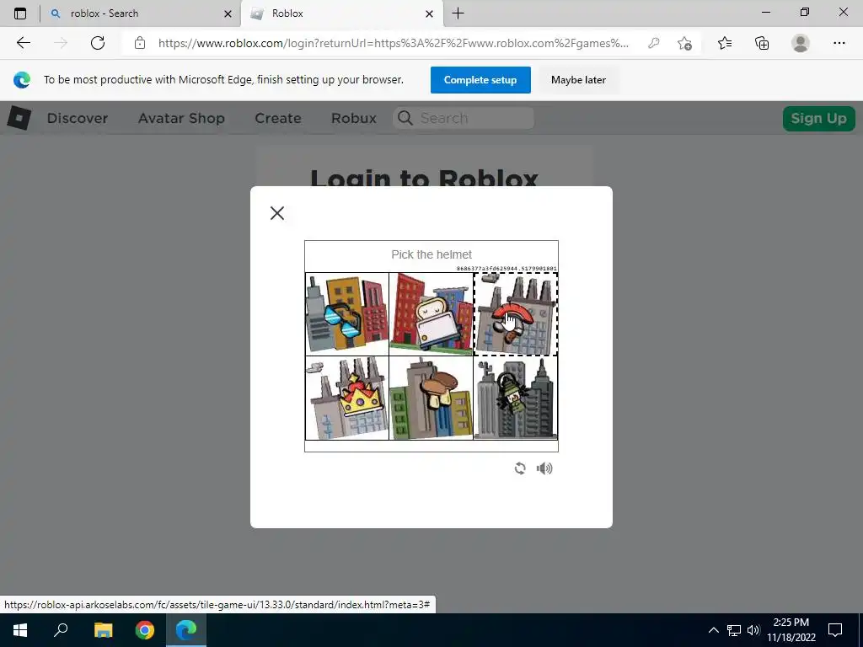863x647 pixels.
Task: Open a new browser tab
Action: pos(458,13)
